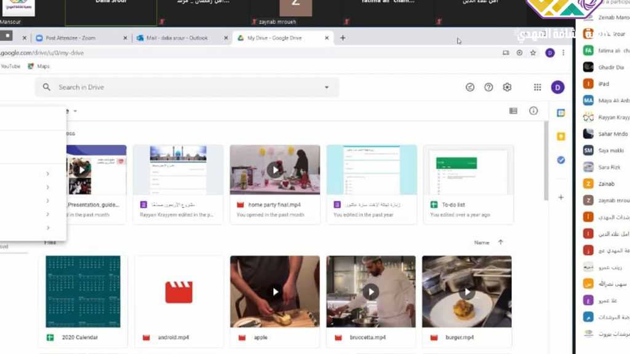Click the offline ready checkmark icon
The height and width of the screenshot is (354, 630).
(x=470, y=87)
